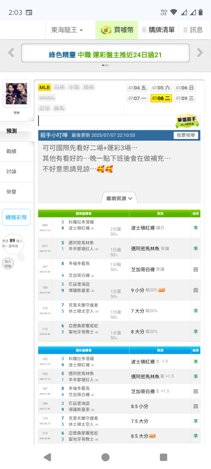
Task: Click the 芝加哥白襪 受讓 prediction
Action: click(x=148, y=269)
